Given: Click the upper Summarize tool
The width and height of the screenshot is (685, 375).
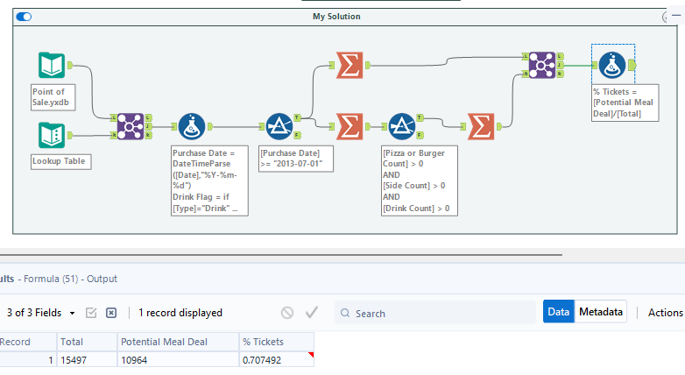Looking at the screenshot, I should click(x=350, y=64).
